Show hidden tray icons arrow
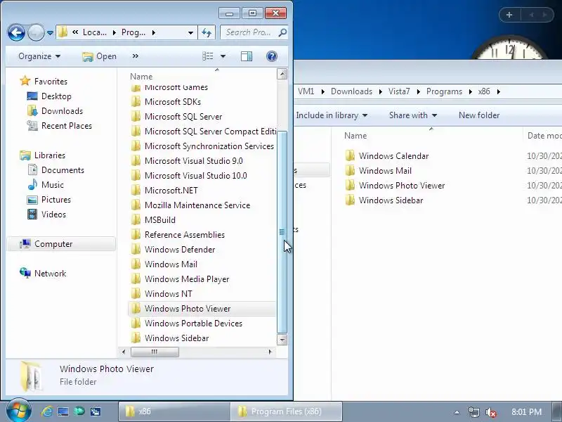This screenshot has height=422, width=562. (457, 412)
